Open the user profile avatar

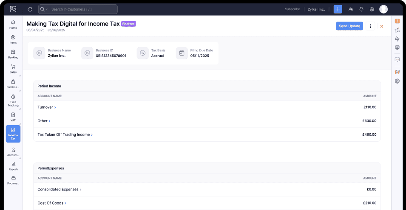(383, 9)
